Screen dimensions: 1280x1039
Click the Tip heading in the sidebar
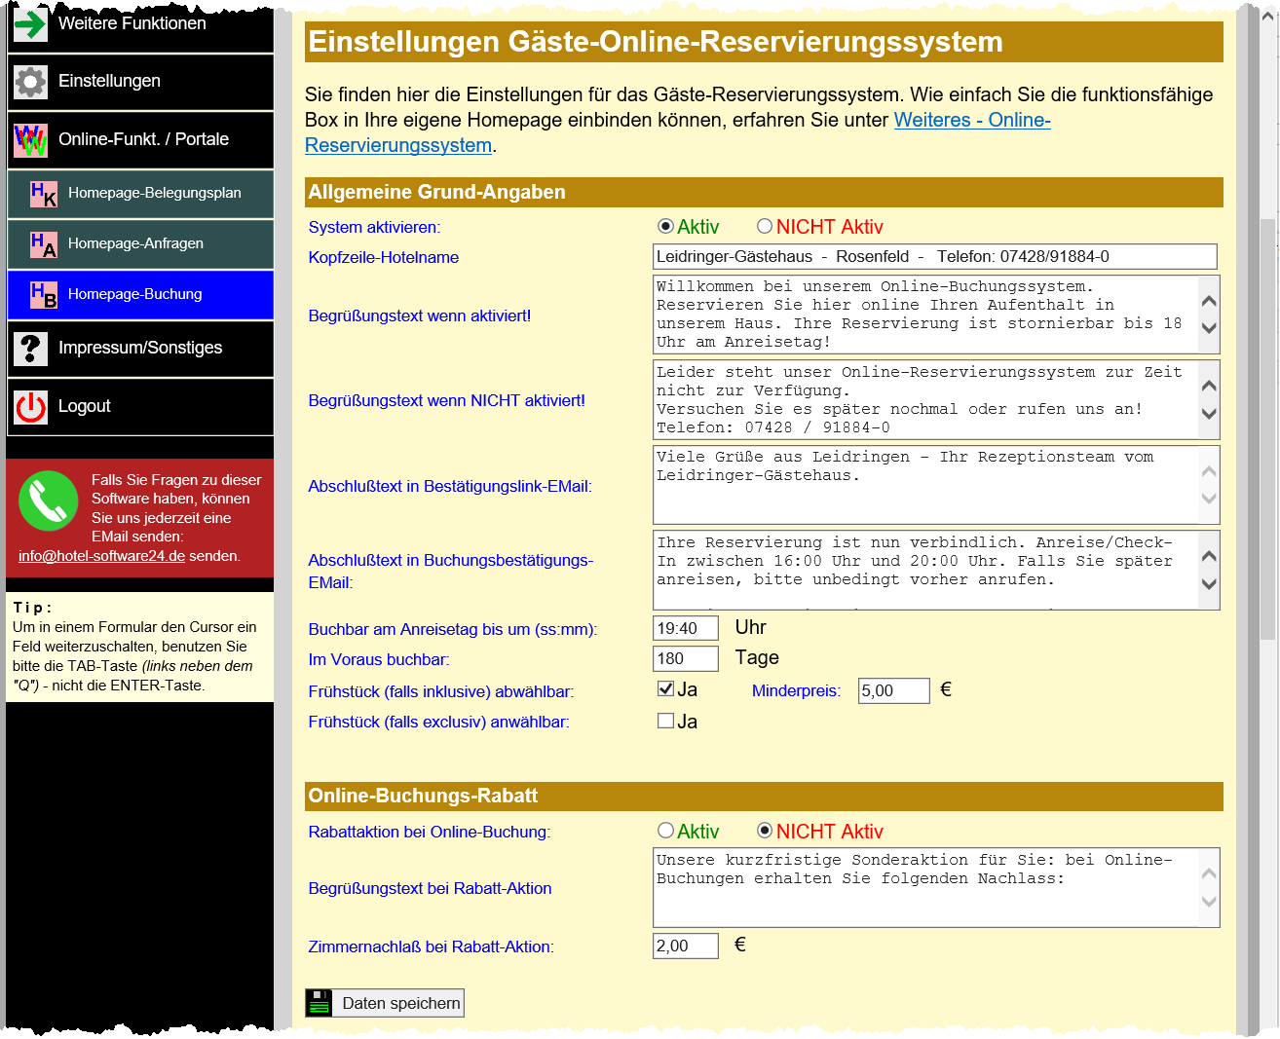[32, 608]
